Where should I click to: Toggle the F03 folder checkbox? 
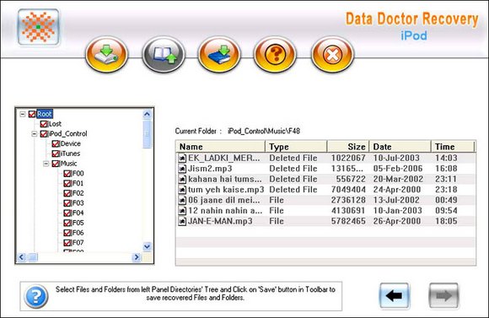(x=67, y=203)
